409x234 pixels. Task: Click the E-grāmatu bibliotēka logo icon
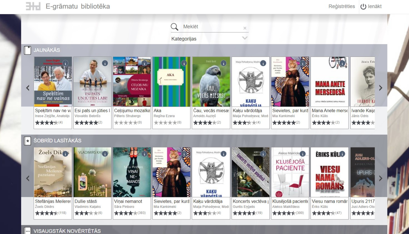point(34,6)
